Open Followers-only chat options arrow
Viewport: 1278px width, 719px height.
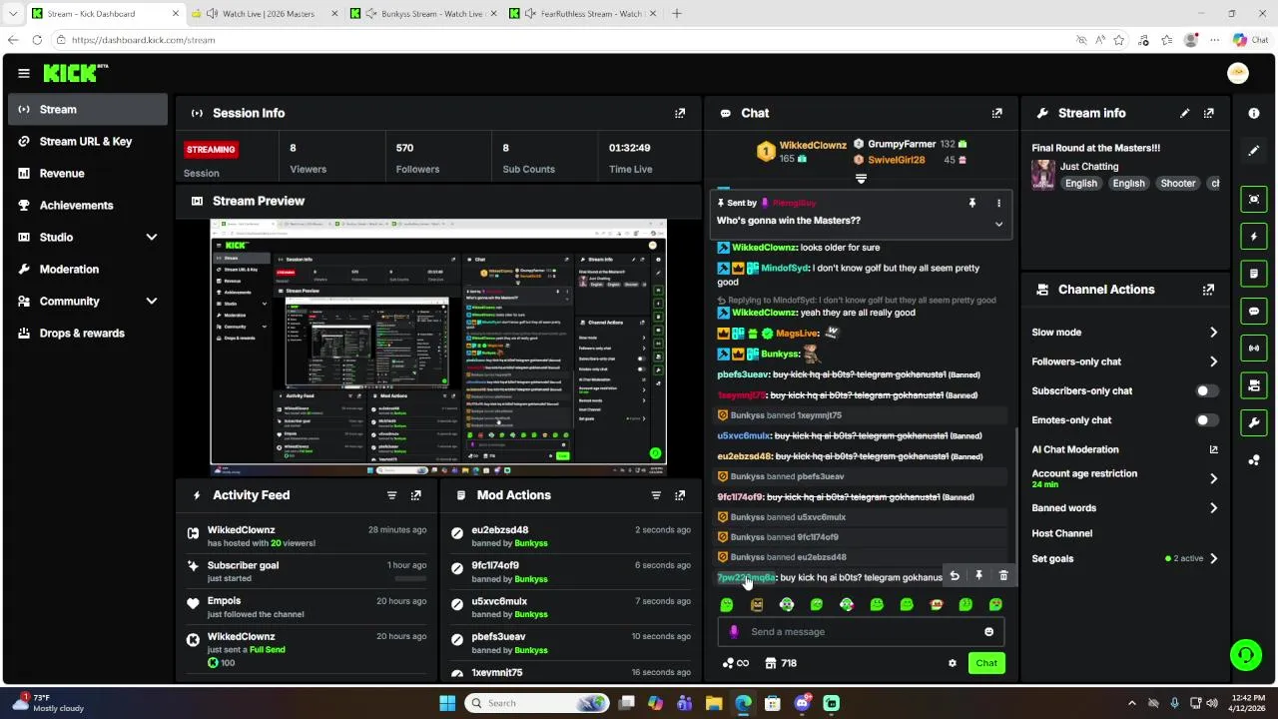click(x=1213, y=361)
